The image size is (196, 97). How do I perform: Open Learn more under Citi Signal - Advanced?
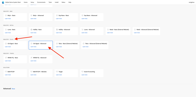pos(33,47)
